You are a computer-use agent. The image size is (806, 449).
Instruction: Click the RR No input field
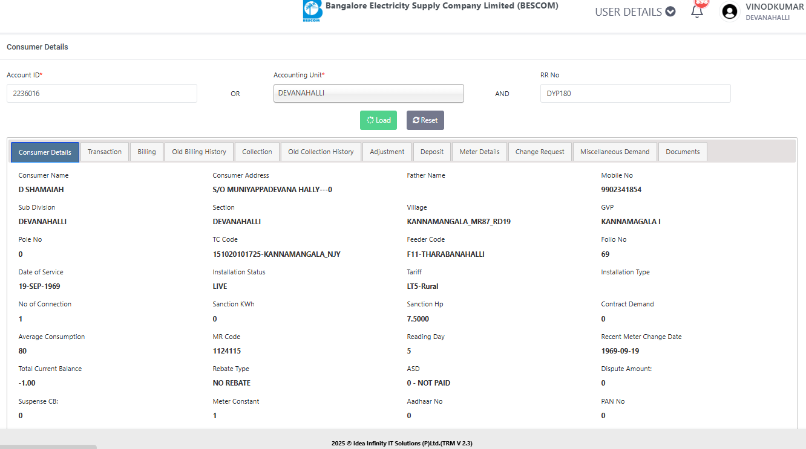635,94
